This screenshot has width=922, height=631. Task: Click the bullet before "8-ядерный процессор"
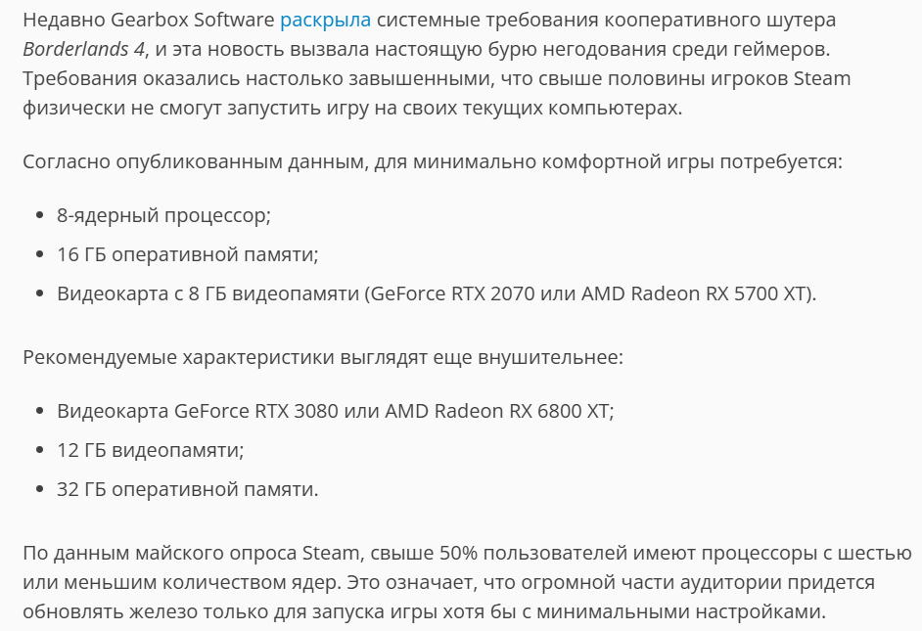[40, 215]
